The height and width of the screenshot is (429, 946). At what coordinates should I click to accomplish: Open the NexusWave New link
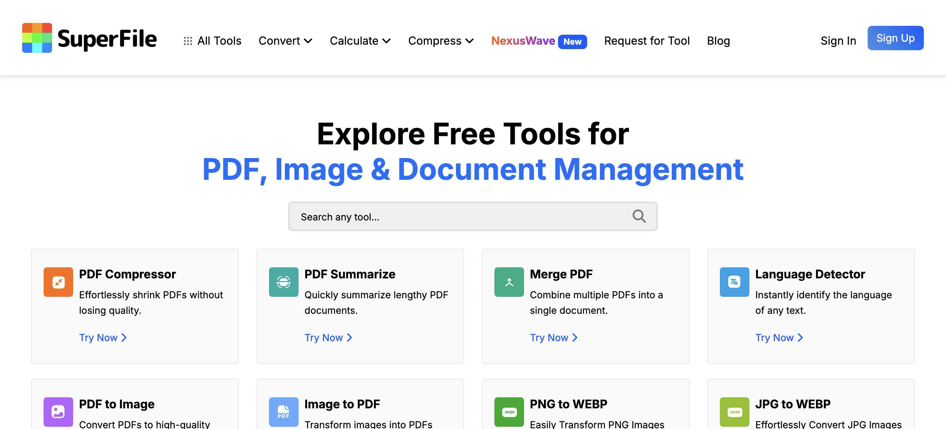click(538, 41)
